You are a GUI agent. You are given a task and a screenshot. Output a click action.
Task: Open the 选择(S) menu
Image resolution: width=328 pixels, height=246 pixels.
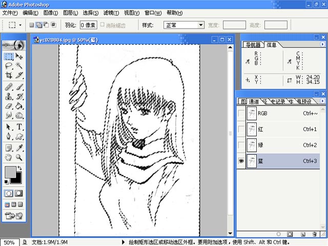(90, 13)
